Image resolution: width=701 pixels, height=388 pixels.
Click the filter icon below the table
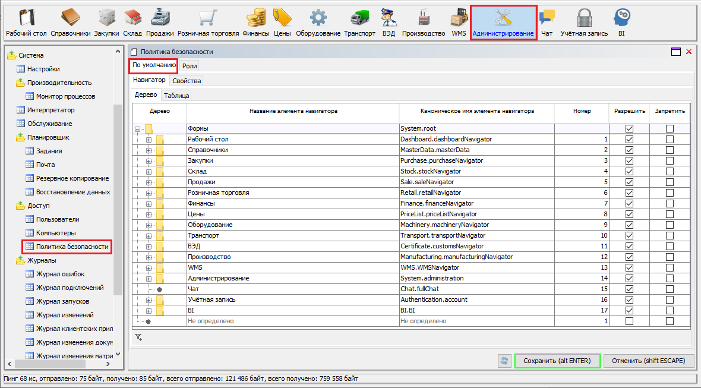(x=138, y=337)
